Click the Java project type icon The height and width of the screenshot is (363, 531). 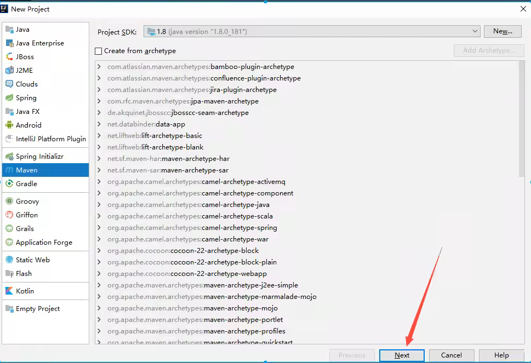(x=9, y=30)
